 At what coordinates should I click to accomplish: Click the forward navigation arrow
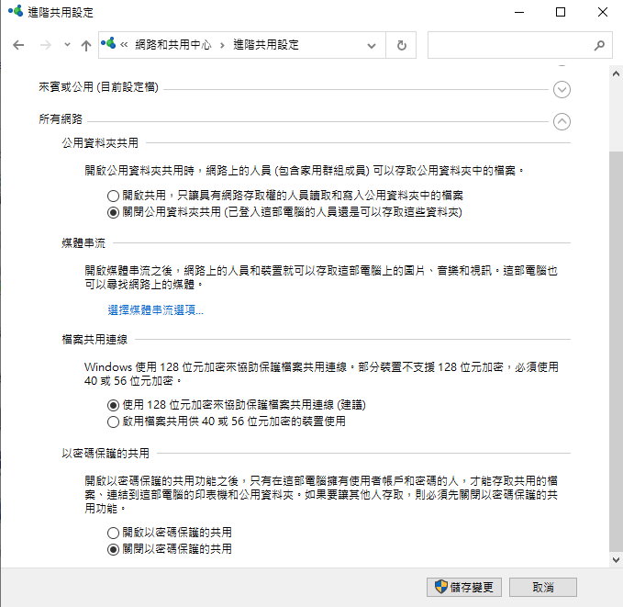pos(43,45)
